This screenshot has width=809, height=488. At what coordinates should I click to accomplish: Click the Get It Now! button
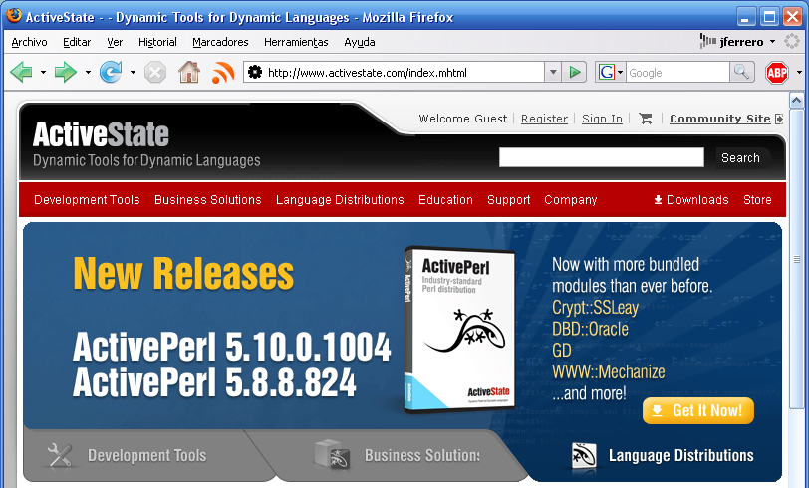[698, 410]
